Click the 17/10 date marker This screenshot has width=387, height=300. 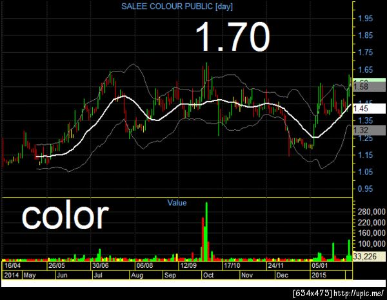tap(232, 265)
